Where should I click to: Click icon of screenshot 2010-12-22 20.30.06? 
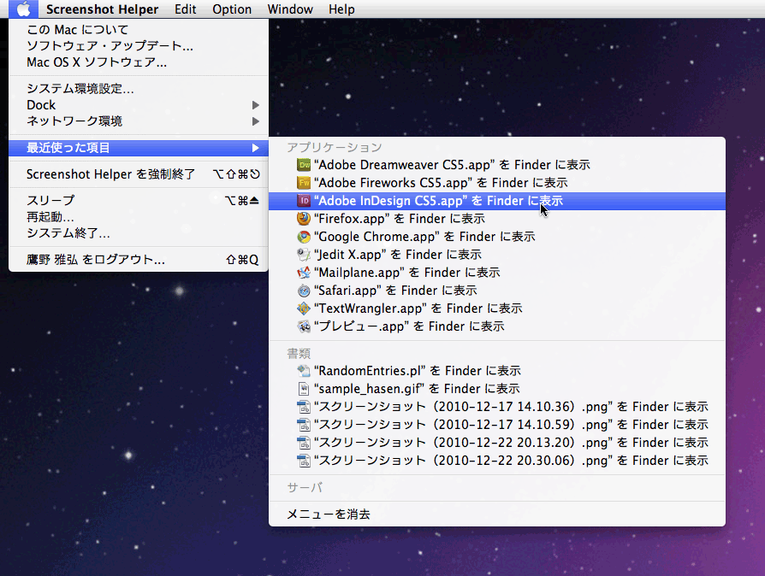(304, 461)
